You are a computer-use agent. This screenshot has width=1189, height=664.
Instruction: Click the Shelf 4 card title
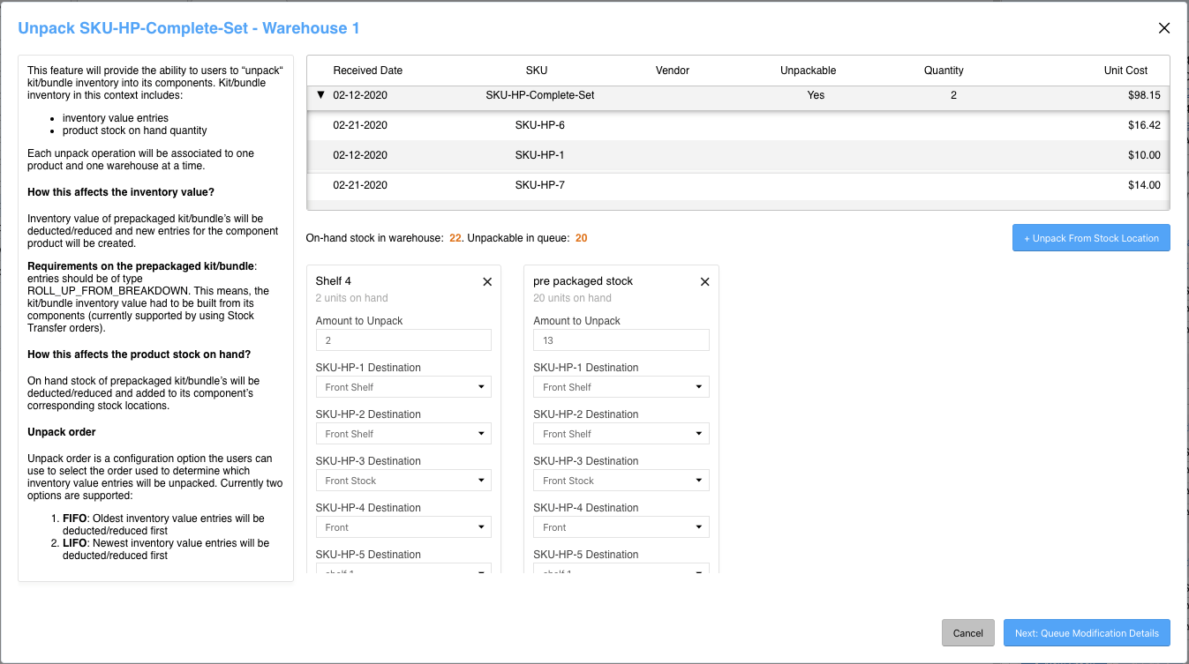334,281
